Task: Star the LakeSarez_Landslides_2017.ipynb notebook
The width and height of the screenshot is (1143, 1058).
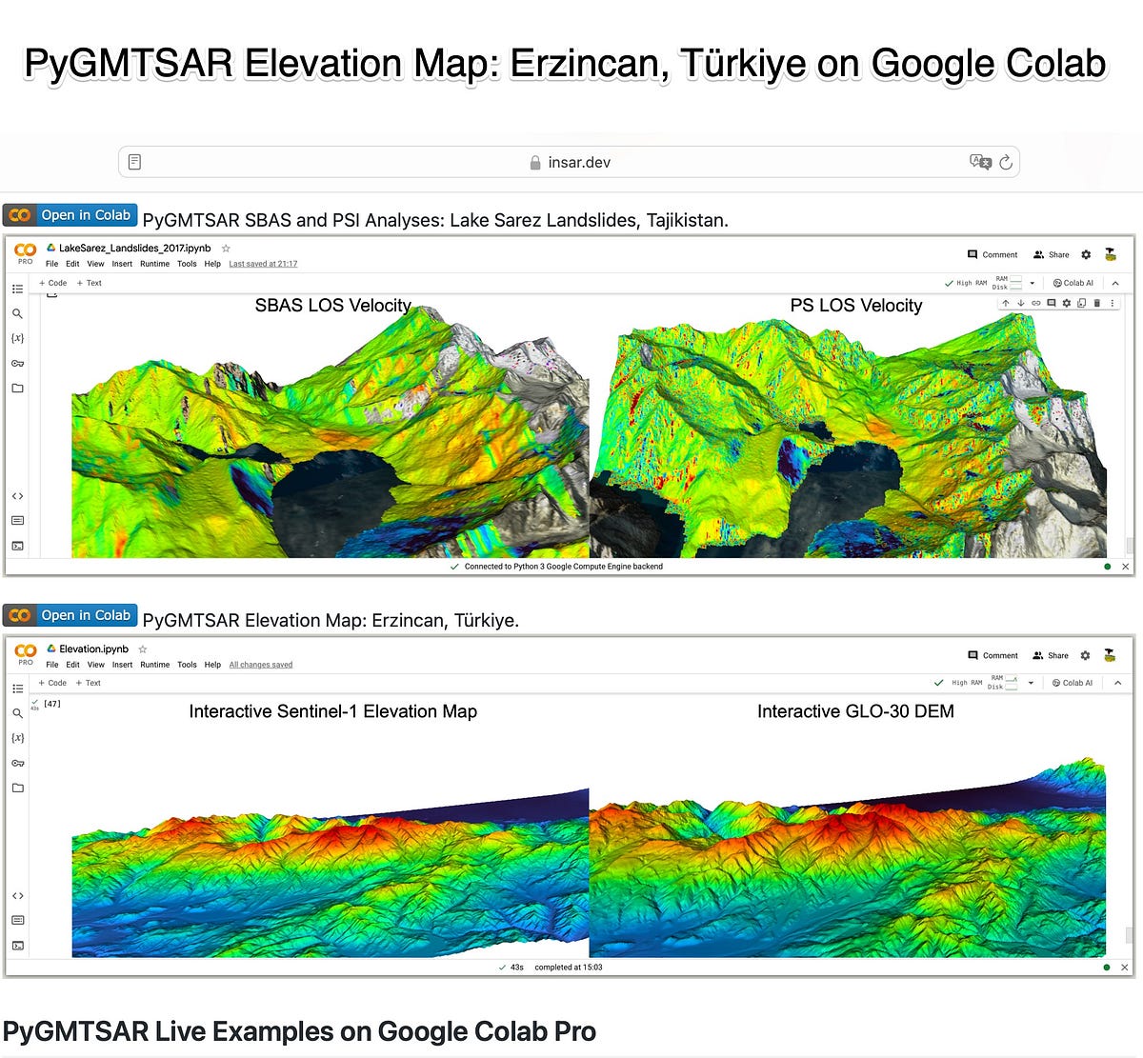Action: click(x=226, y=248)
